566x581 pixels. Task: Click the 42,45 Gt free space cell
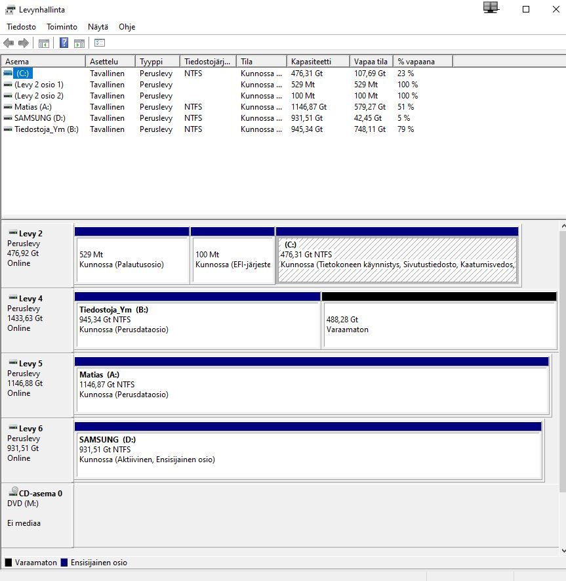coord(368,118)
